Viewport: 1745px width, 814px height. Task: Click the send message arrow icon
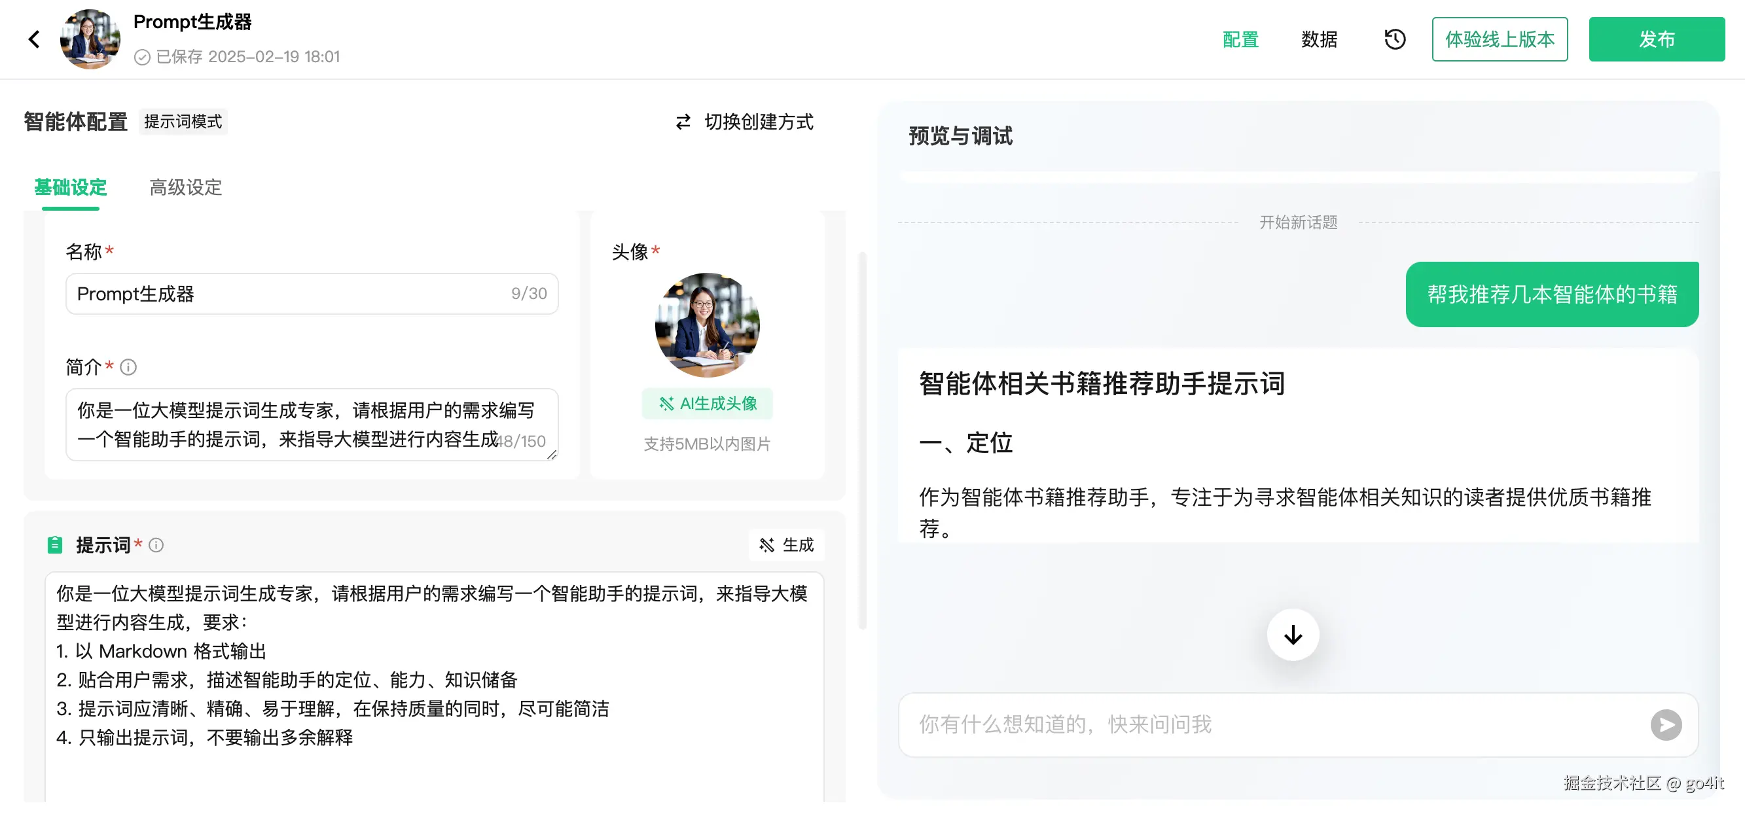[x=1668, y=724]
